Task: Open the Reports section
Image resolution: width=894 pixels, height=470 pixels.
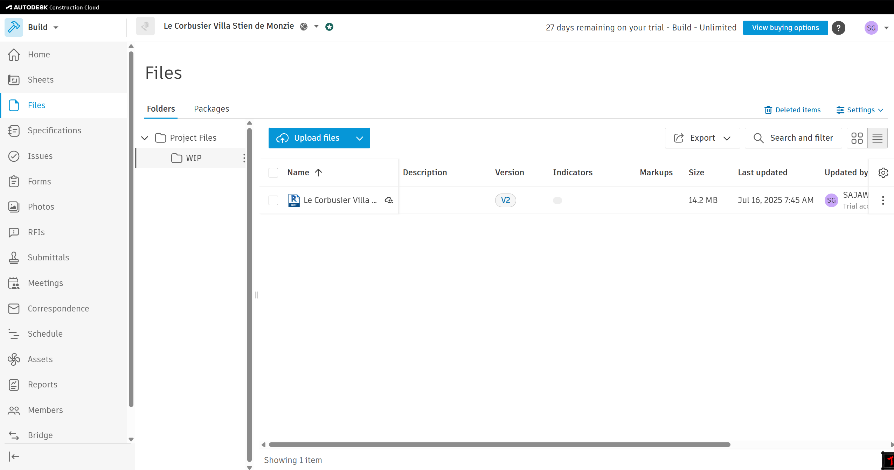Action: pos(64,385)
